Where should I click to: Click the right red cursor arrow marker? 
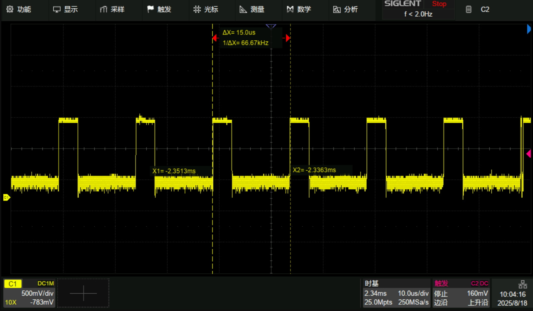click(x=288, y=38)
